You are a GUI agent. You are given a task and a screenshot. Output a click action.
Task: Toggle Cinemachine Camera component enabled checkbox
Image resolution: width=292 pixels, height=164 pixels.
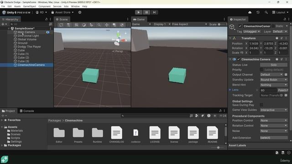[239, 59]
